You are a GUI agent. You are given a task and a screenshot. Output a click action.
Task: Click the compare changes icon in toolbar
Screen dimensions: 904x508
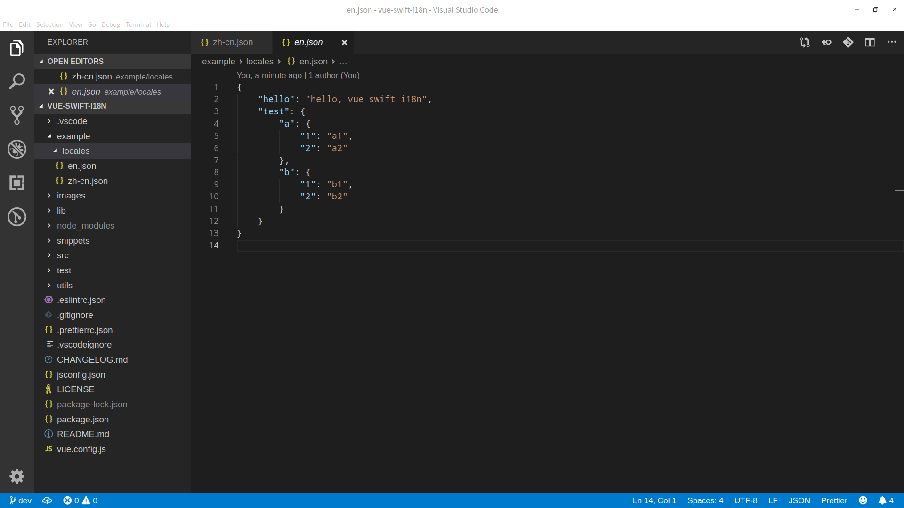pos(805,42)
